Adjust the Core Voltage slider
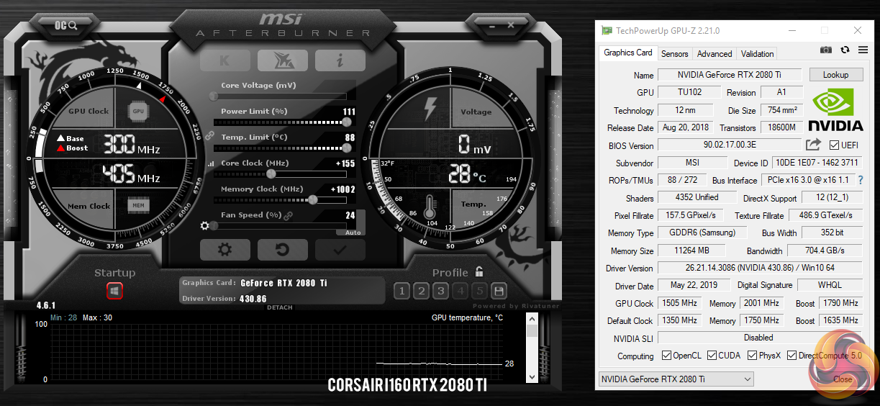Image resolution: width=880 pixels, height=406 pixels. [279, 96]
